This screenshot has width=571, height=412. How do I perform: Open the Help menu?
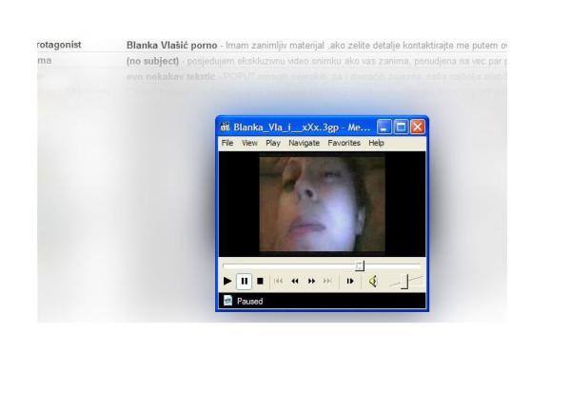[376, 143]
